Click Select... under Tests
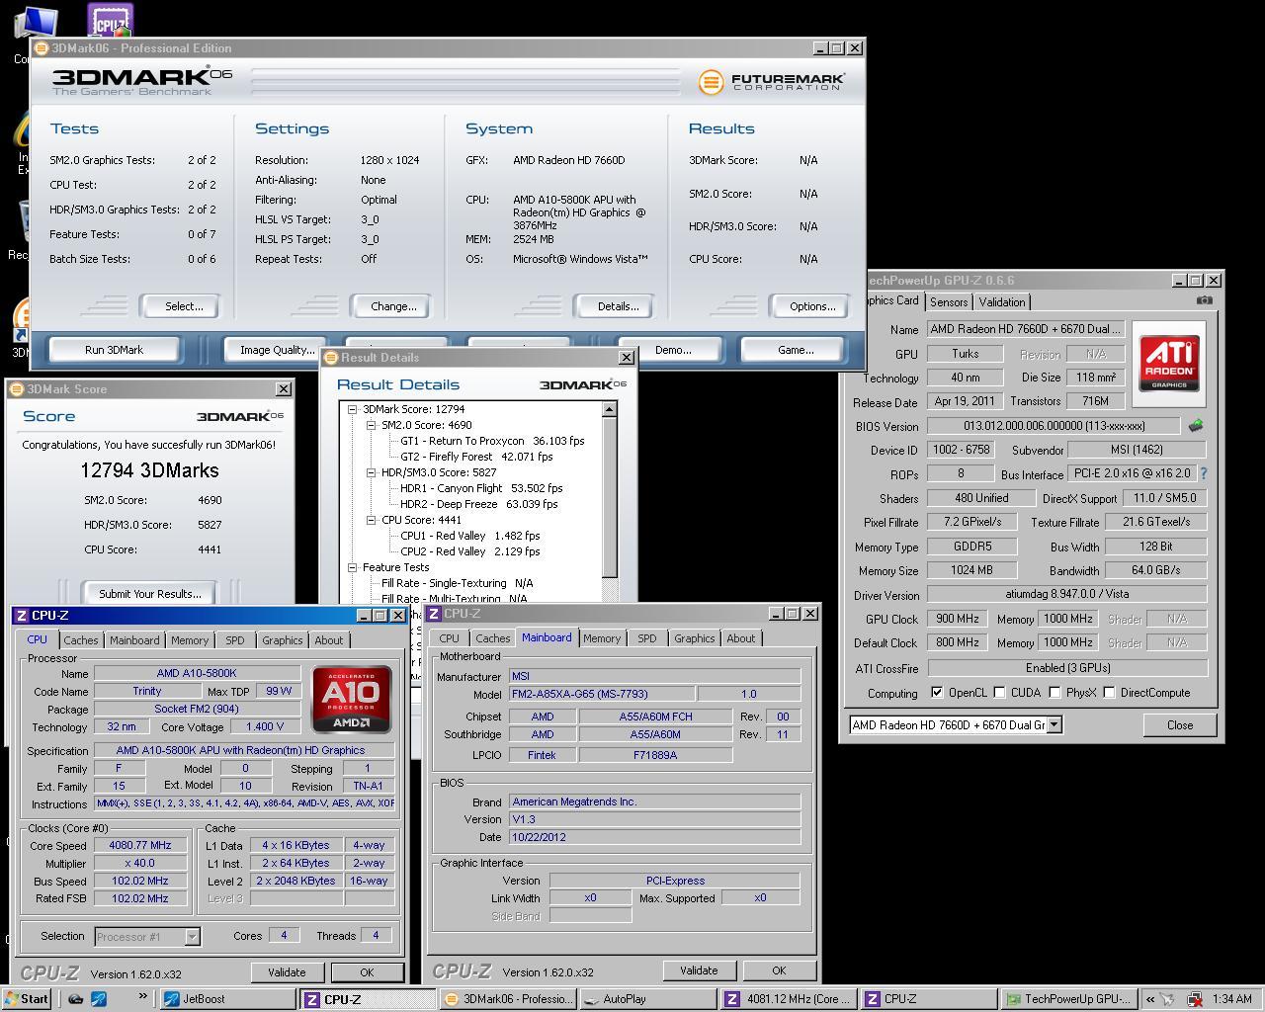This screenshot has width=1265, height=1012. [184, 306]
